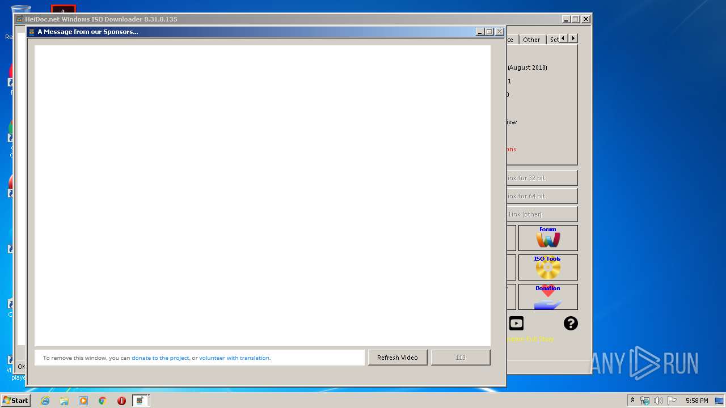Open Windows Media Player in taskbar
Image resolution: width=726 pixels, height=408 pixels.
click(83, 401)
